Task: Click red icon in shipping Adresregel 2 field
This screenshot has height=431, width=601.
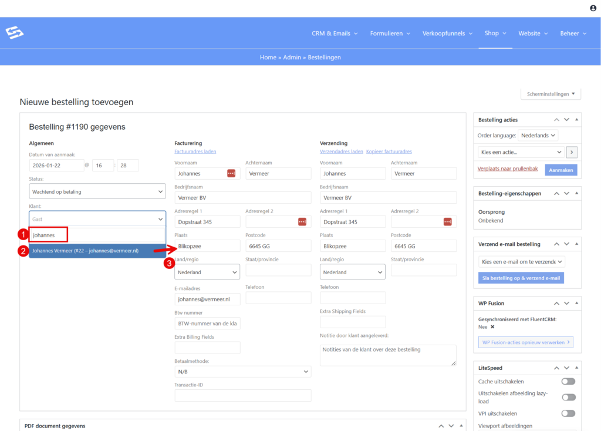Action: (447, 221)
